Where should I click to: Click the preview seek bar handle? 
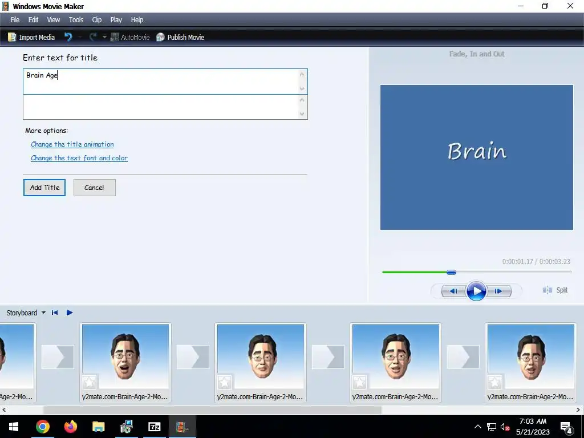(x=451, y=272)
